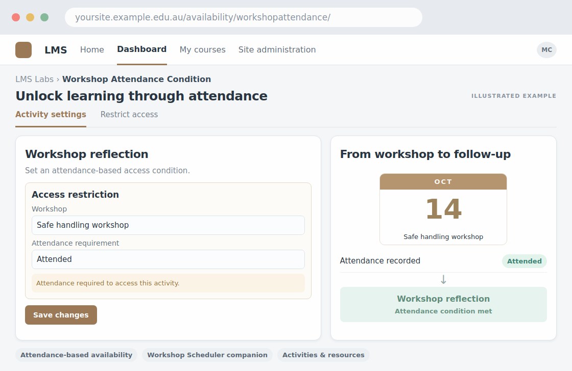The height and width of the screenshot is (371, 572).
Task: Open the Attendance requirement dropdown showing Attended
Action: click(168, 259)
